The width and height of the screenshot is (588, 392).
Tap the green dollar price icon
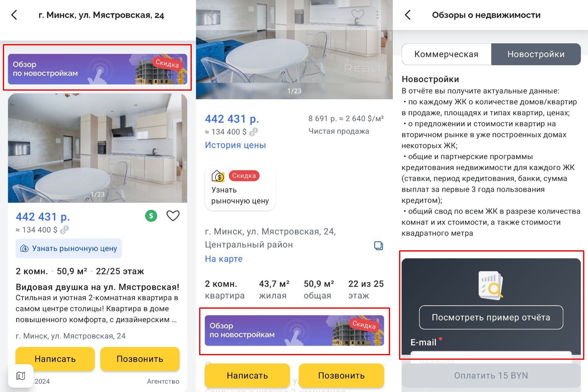[151, 216]
